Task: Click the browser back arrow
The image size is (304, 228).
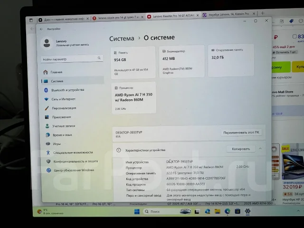Action: (x=32, y=29)
